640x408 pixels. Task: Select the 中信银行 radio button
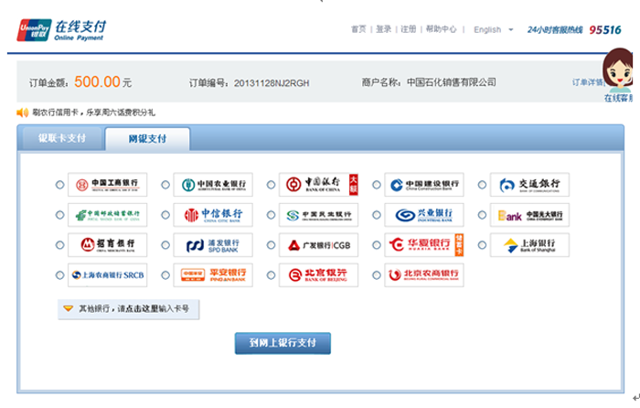[x=165, y=215]
